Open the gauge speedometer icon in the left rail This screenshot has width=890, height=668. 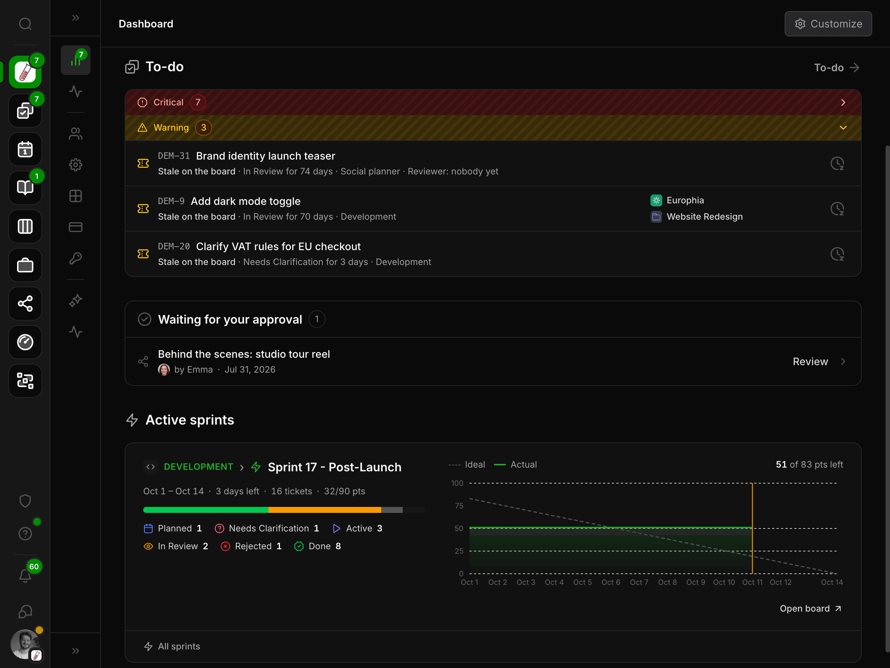tap(25, 342)
